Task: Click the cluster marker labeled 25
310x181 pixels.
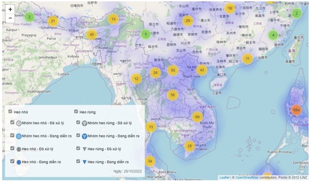Action: pos(190,145)
